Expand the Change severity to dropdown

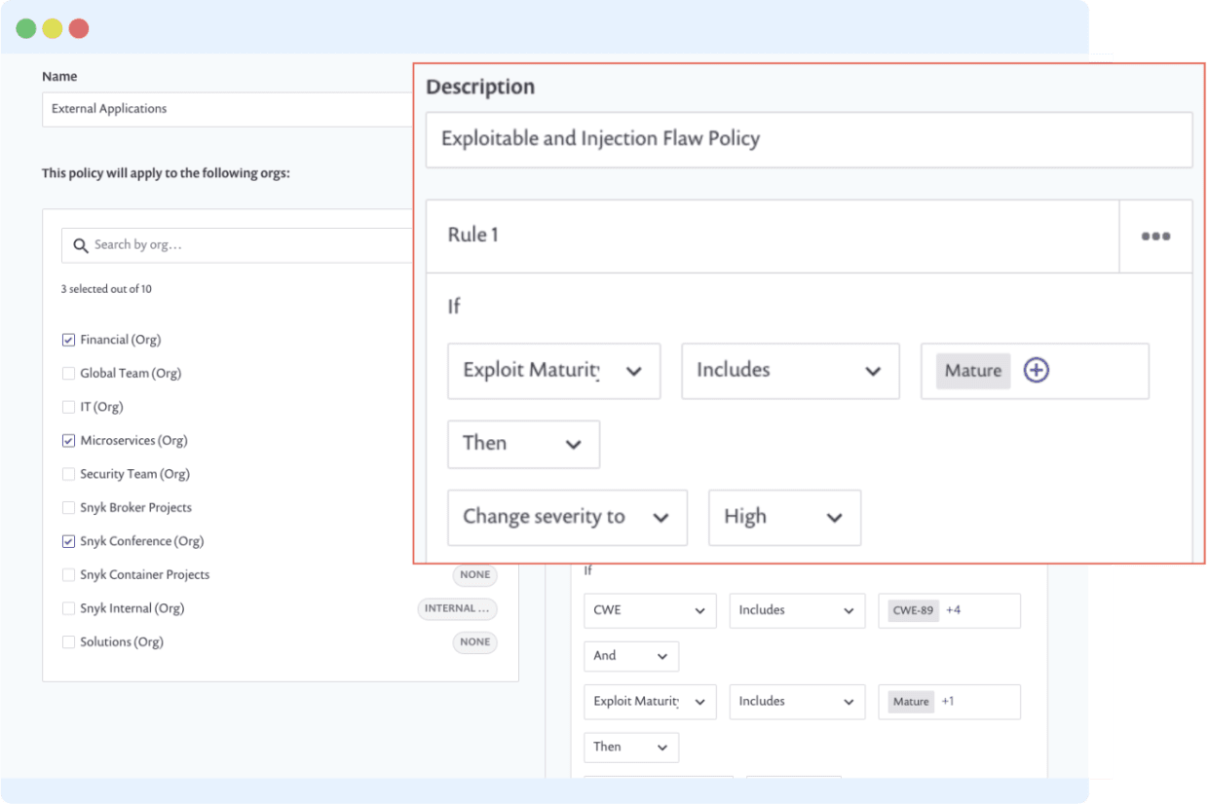click(x=568, y=517)
